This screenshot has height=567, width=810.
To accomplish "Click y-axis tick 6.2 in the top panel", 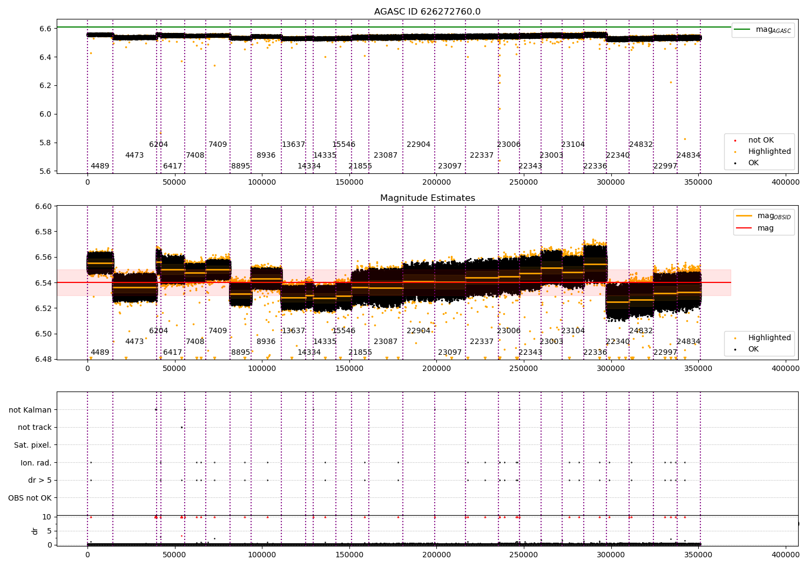I will coord(45,86).
